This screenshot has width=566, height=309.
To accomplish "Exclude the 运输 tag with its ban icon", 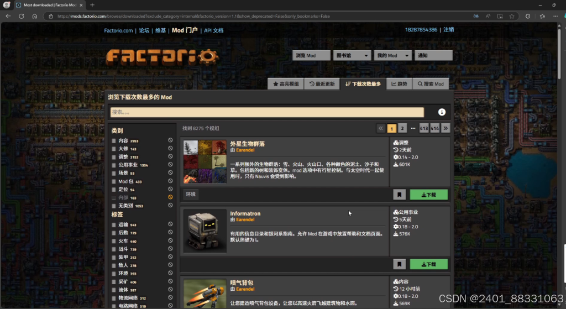I will click(170, 224).
